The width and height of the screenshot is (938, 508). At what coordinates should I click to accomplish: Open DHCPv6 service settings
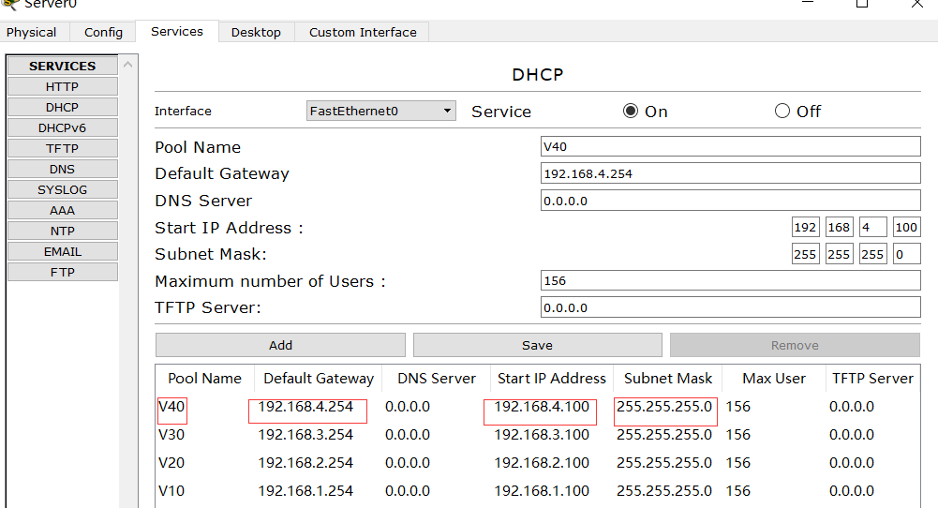pos(62,128)
